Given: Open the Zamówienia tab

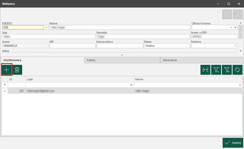Looking at the screenshot, I should pyautogui.click(x=202, y=60).
